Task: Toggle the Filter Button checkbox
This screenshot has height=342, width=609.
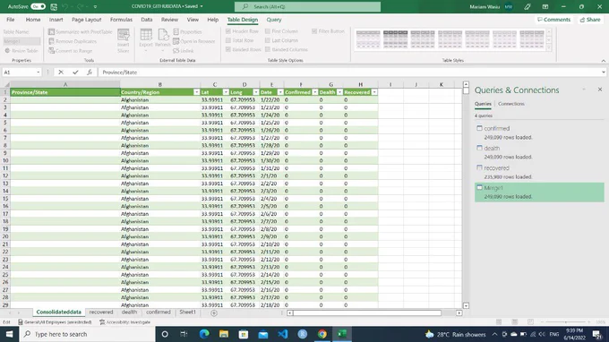Action: (314, 31)
